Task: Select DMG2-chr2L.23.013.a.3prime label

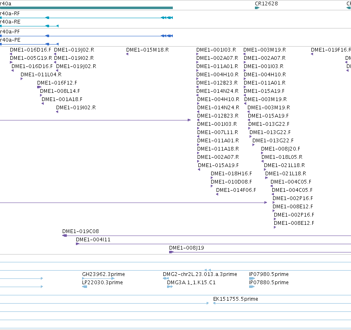Action: click(x=200, y=274)
